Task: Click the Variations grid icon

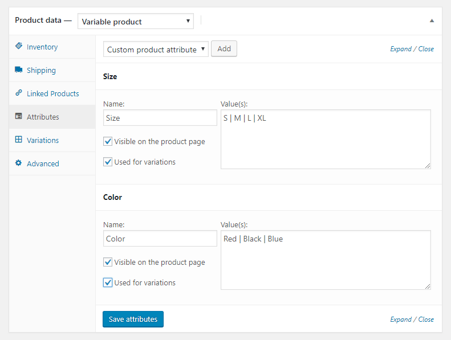Action: 19,140
